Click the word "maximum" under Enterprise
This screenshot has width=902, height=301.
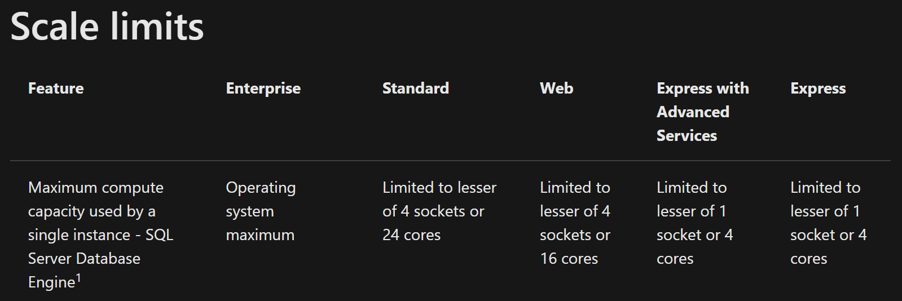260,235
